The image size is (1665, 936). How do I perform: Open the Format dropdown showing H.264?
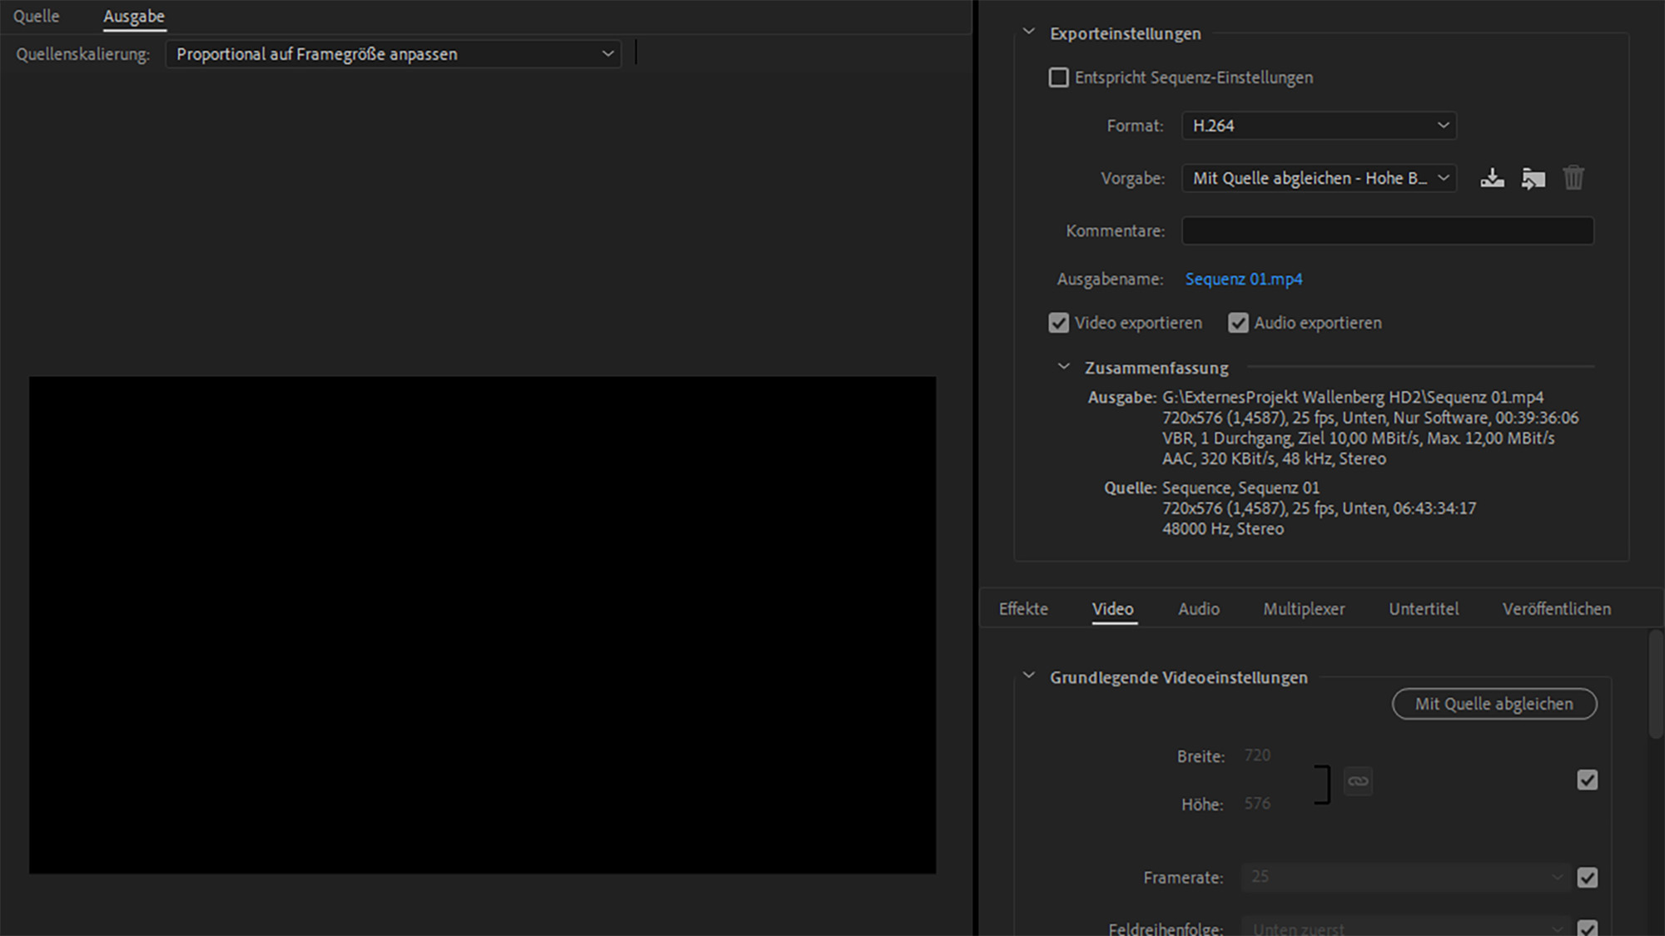tap(1318, 126)
